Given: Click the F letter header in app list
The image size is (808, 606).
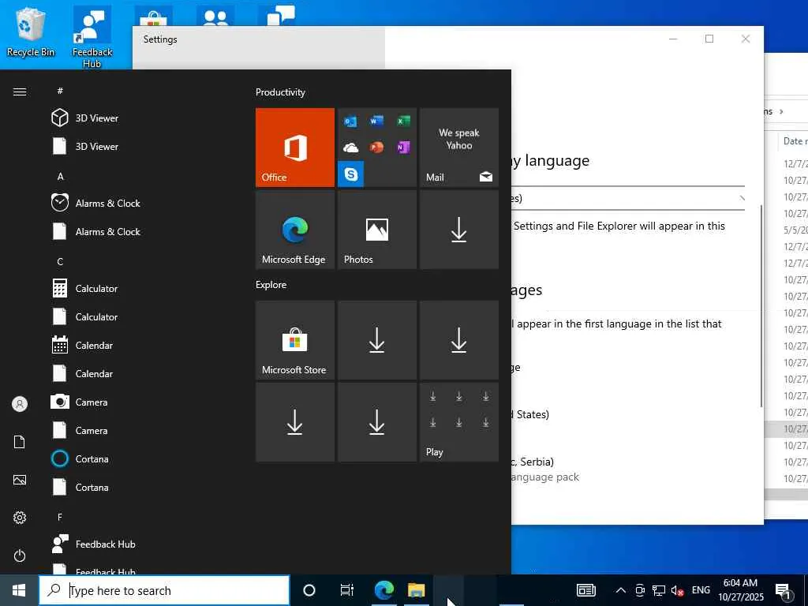Looking at the screenshot, I should click(x=60, y=517).
